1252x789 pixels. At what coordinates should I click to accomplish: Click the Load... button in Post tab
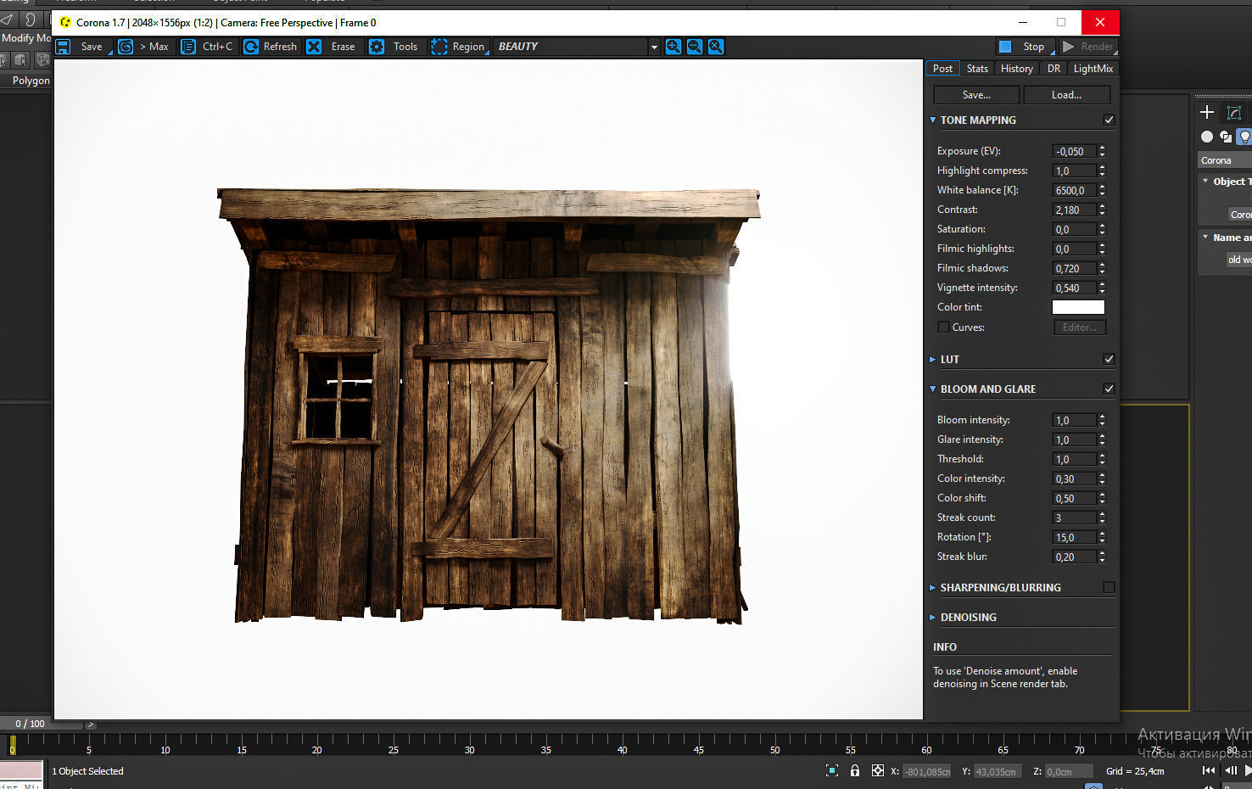point(1066,95)
